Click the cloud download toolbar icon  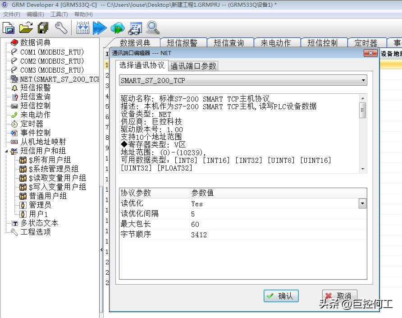[x=117, y=28]
